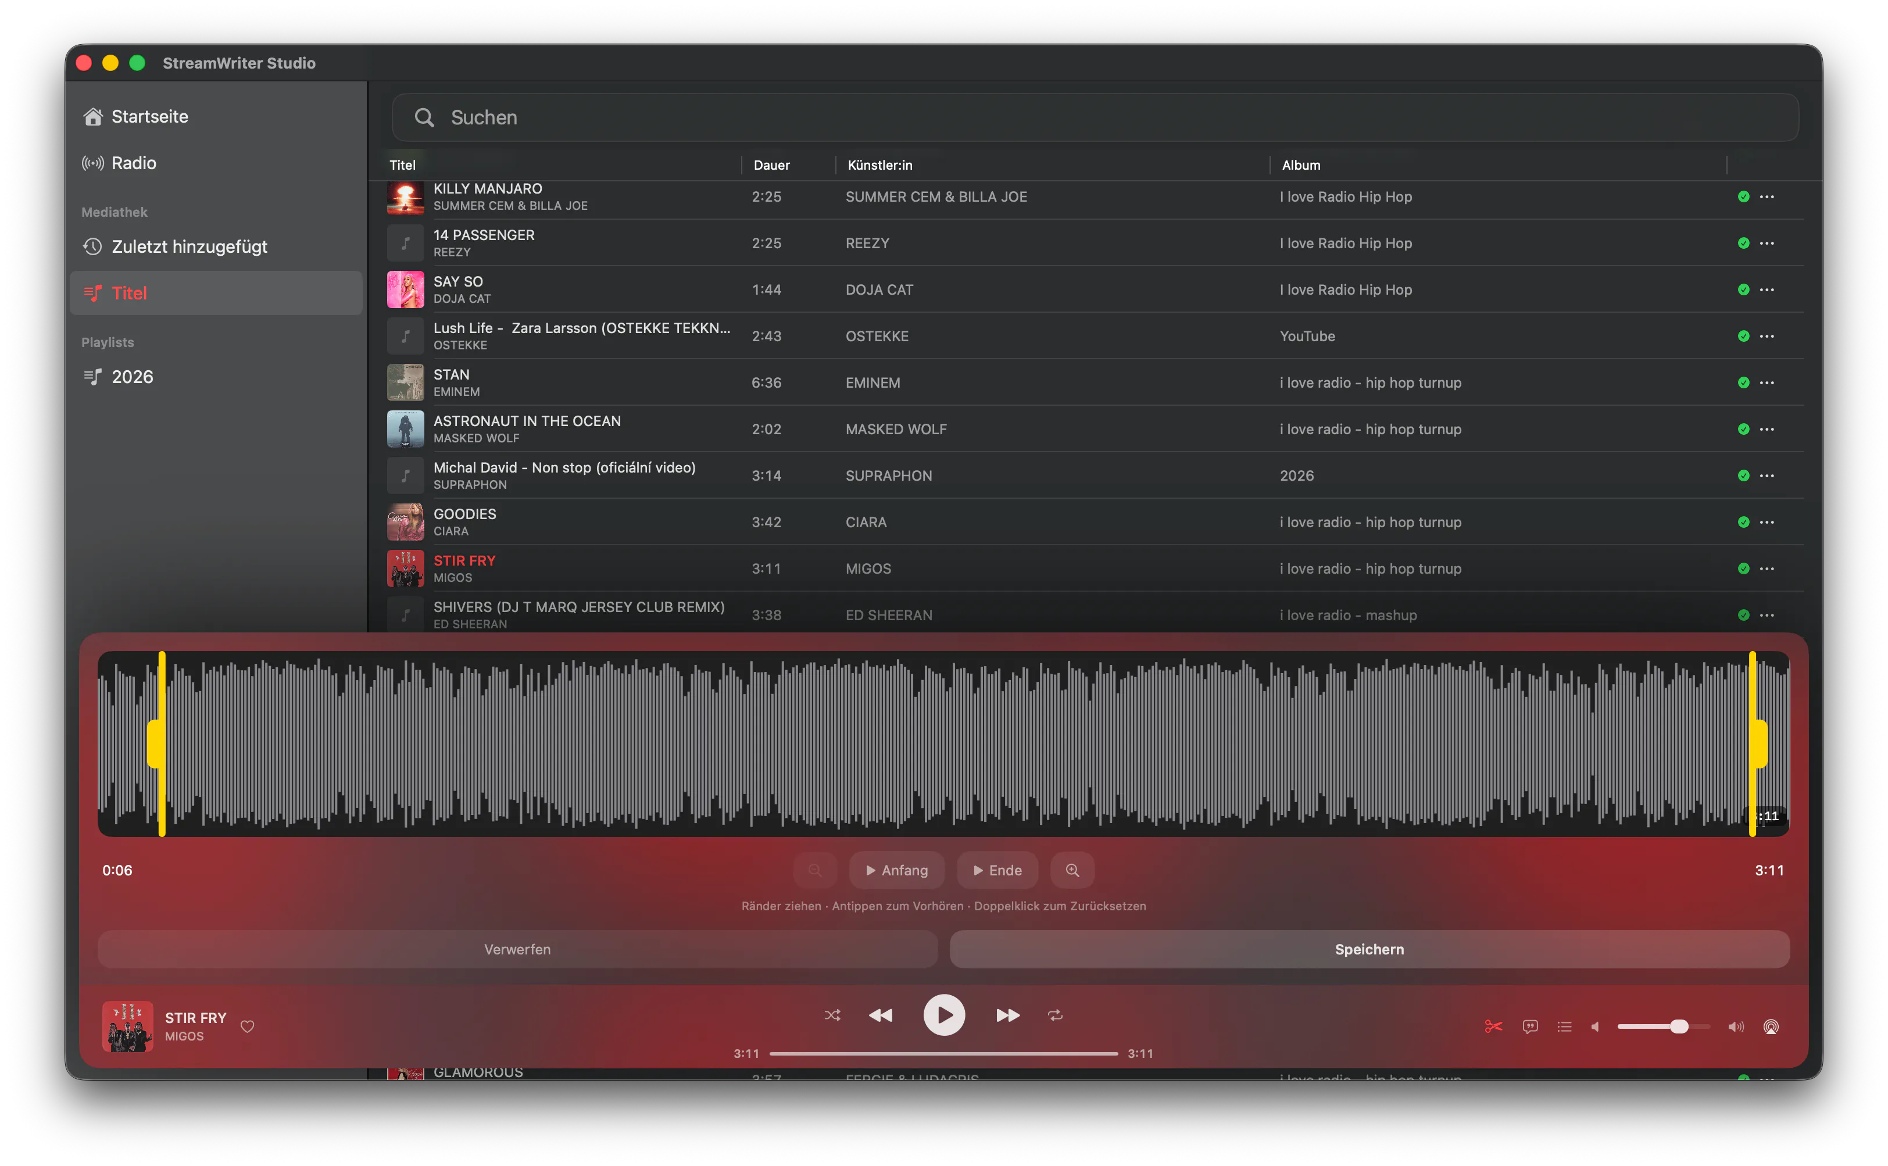Click KILLY MANJARO album artwork
The height and width of the screenshot is (1166, 1888).
[x=406, y=198]
